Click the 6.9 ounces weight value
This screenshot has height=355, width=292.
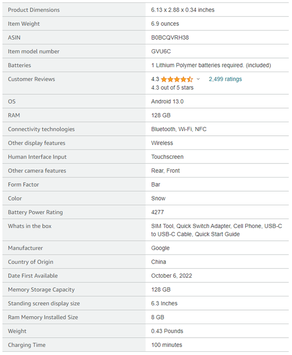165,24
